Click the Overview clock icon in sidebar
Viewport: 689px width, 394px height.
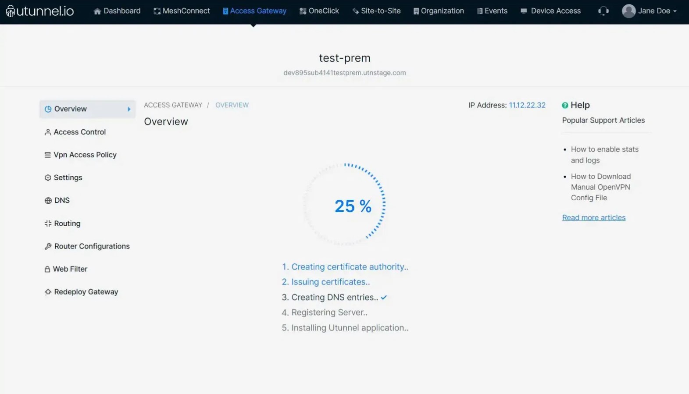[48, 109]
